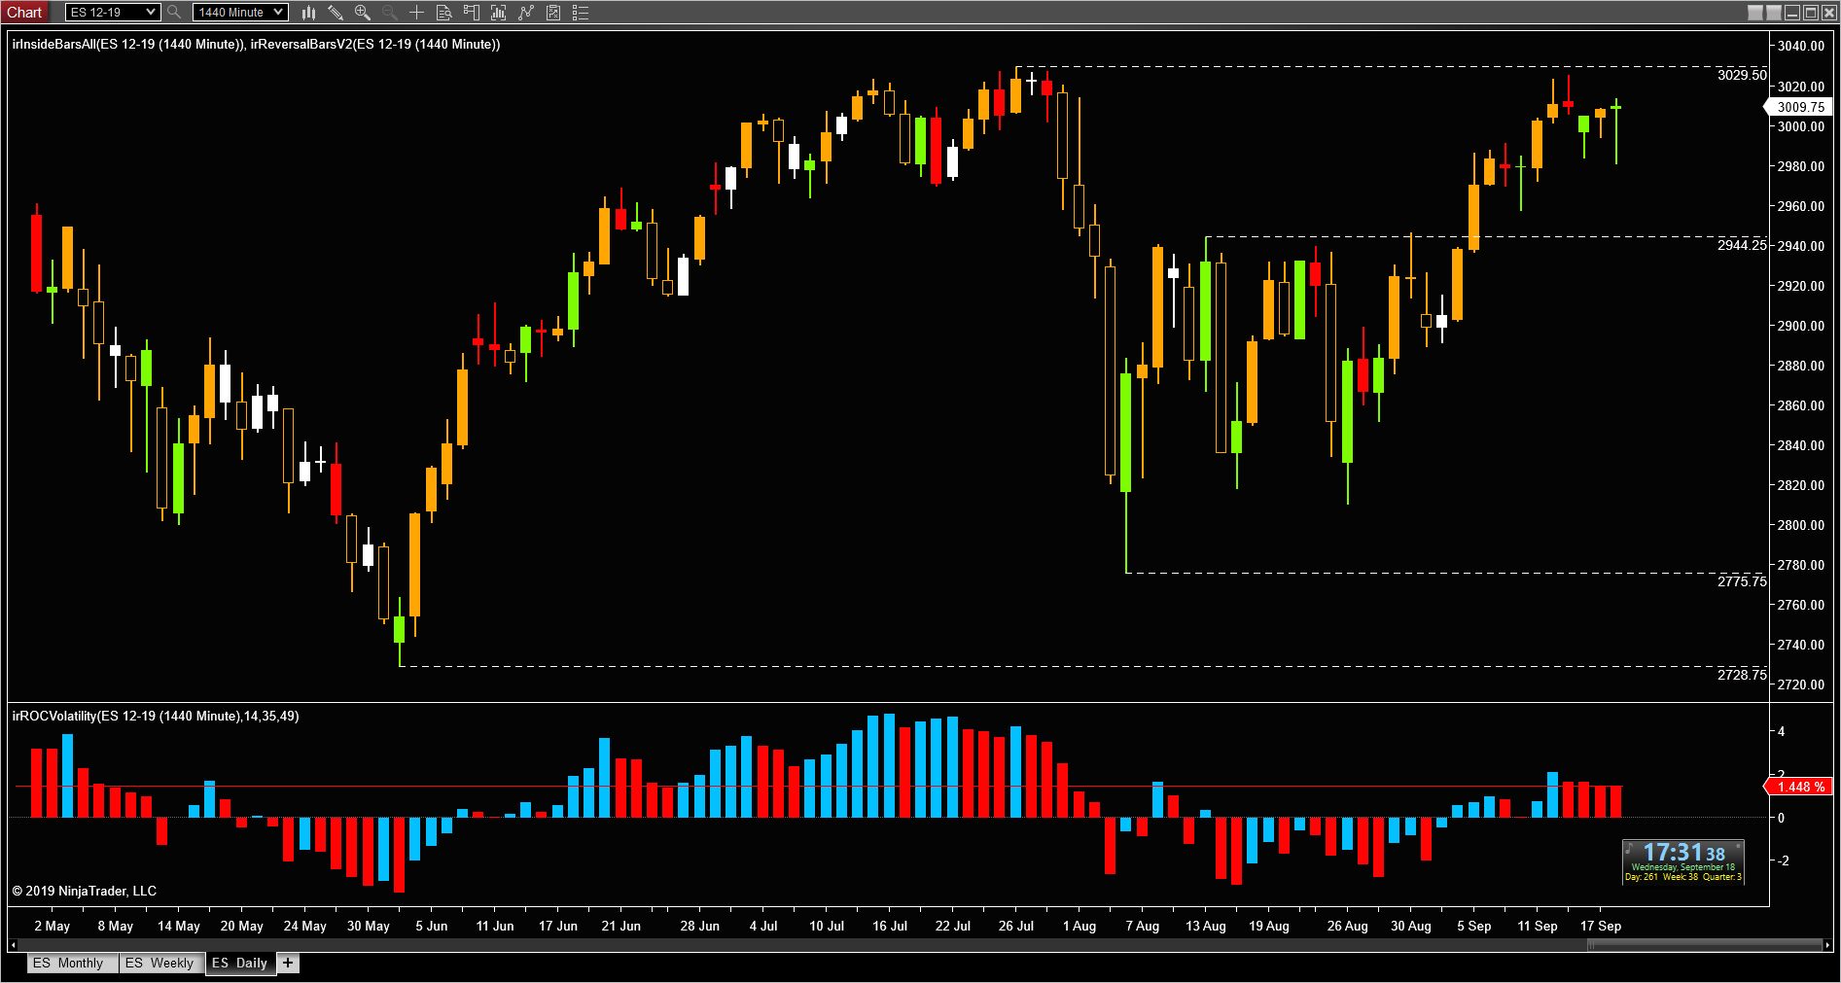Select the drawing tools pencil icon
This screenshot has height=983, width=1841.
(x=336, y=13)
